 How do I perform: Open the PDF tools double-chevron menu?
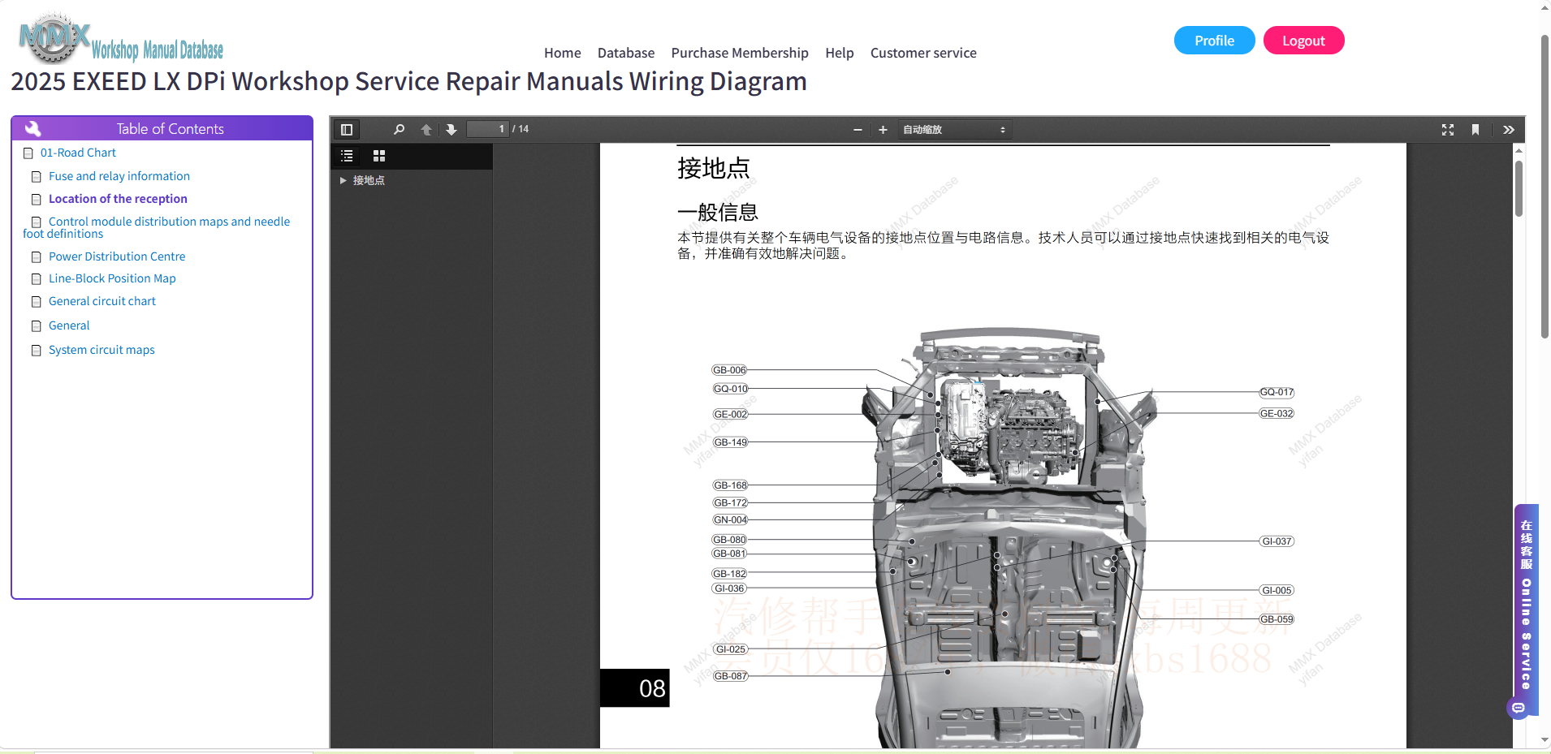pyautogui.click(x=1509, y=130)
